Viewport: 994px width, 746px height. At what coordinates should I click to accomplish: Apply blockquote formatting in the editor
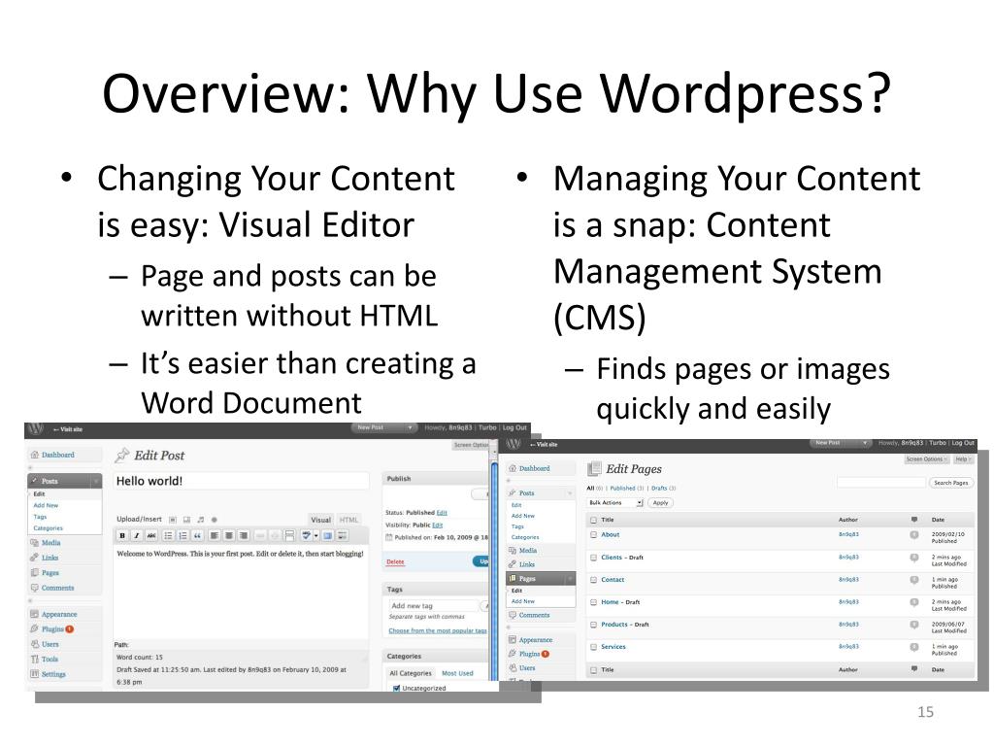(197, 536)
